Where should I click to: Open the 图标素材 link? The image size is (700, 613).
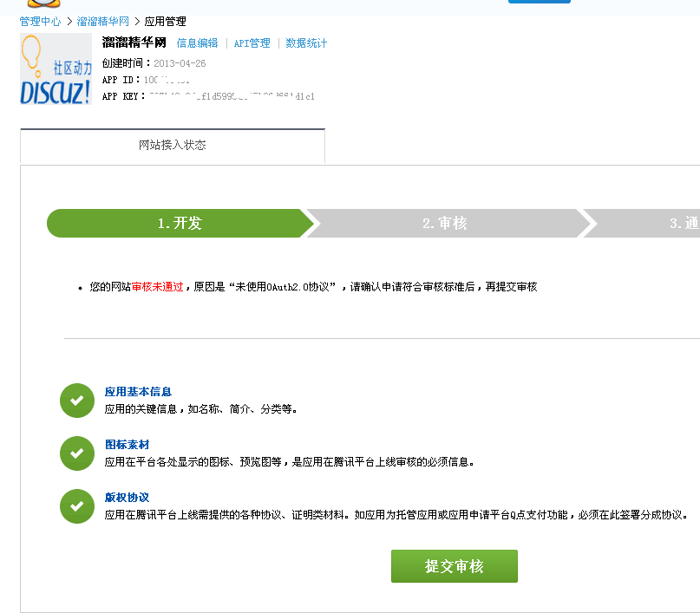coord(127,445)
